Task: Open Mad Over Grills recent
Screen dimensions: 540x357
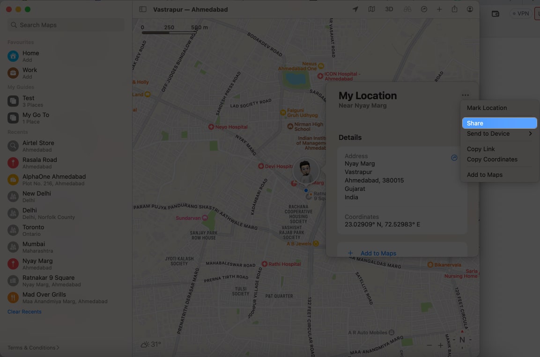Action: coord(66,298)
